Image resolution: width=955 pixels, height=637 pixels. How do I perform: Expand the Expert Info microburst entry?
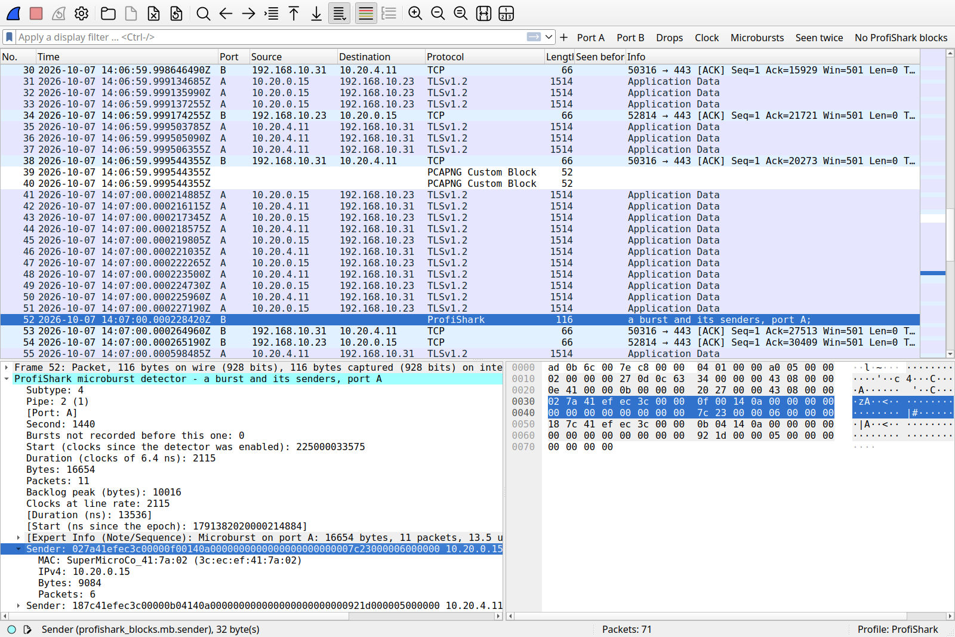[19, 538]
